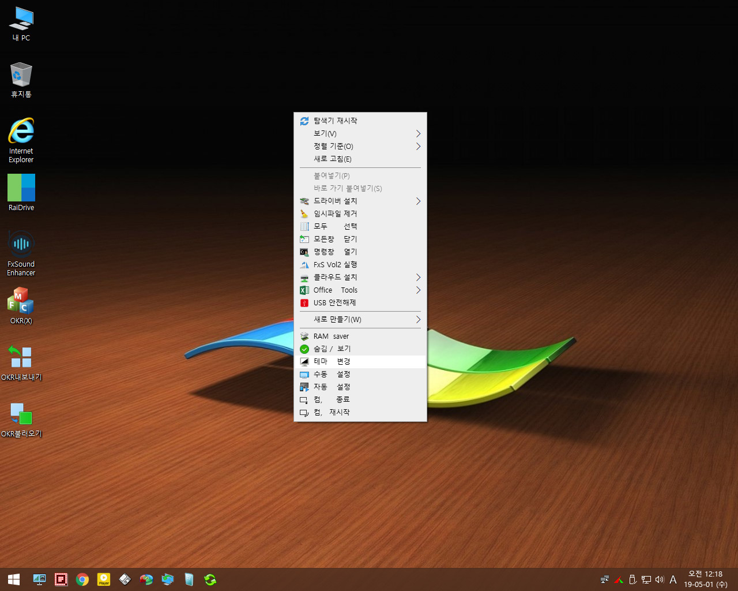The height and width of the screenshot is (591, 738).
Task: Choose 자동 설정 in the context menu
Action: 360,387
